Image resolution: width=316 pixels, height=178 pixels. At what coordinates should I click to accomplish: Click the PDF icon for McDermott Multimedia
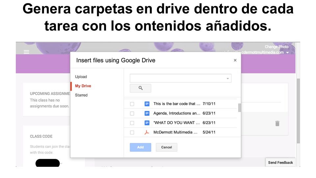(147, 133)
